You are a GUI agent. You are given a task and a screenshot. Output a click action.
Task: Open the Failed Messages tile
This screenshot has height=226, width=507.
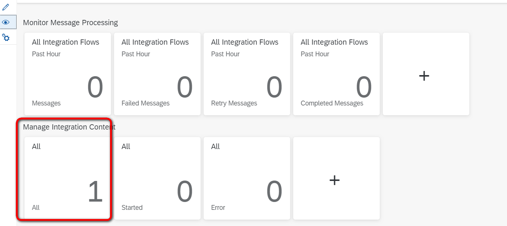[x=157, y=74]
